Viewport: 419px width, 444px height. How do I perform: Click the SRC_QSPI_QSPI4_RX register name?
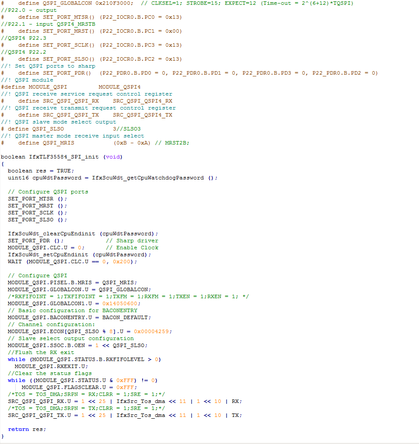pyautogui.click(x=141, y=101)
